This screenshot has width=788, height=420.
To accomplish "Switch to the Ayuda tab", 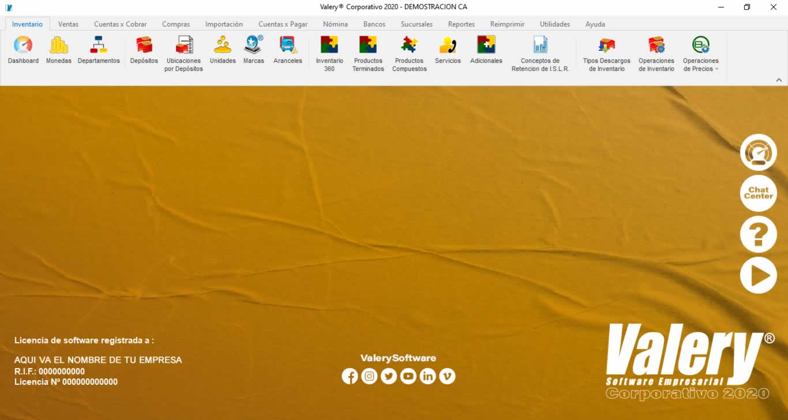I will [595, 24].
